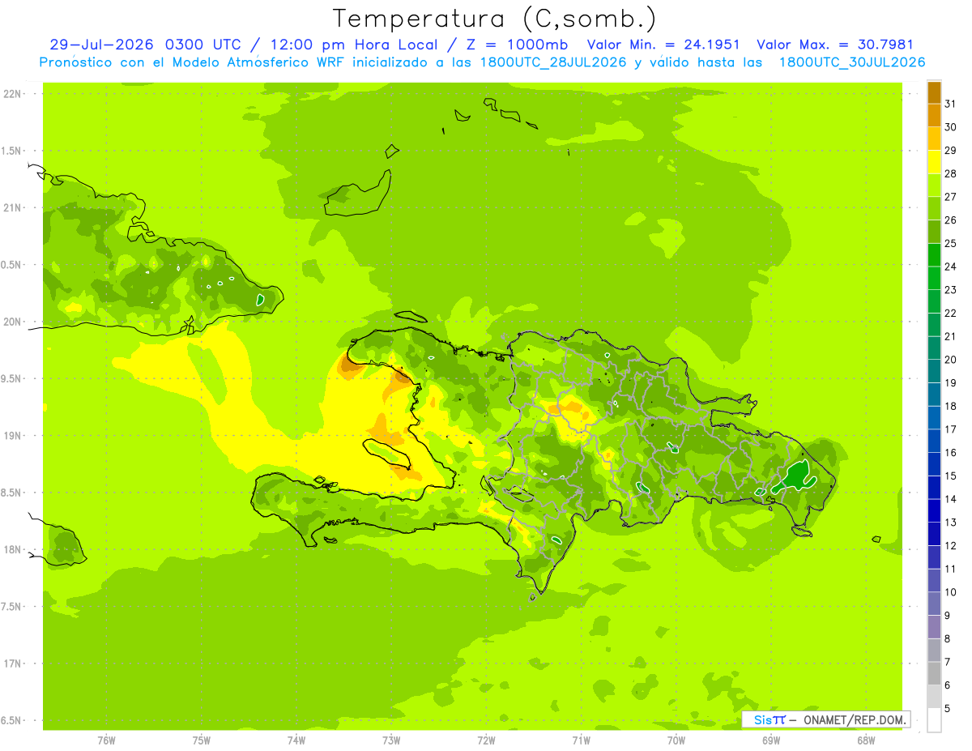Click the longitude axis label "74W"
972x751 pixels.
click(x=296, y=740)
